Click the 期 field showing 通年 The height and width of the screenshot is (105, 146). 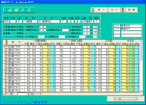[90, 21]
